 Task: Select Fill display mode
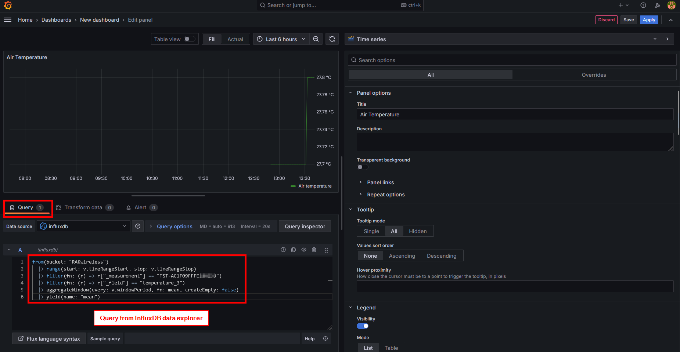click(212, 39)
